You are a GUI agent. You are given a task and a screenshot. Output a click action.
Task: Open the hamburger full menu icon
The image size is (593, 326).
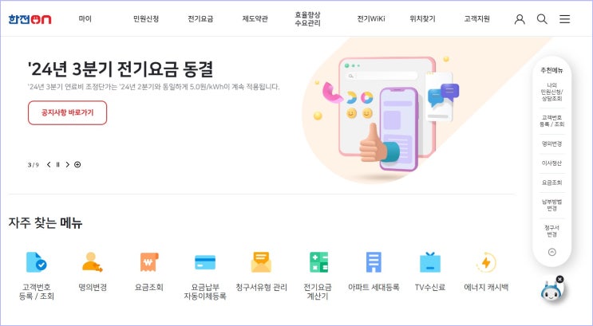point(564,19)
